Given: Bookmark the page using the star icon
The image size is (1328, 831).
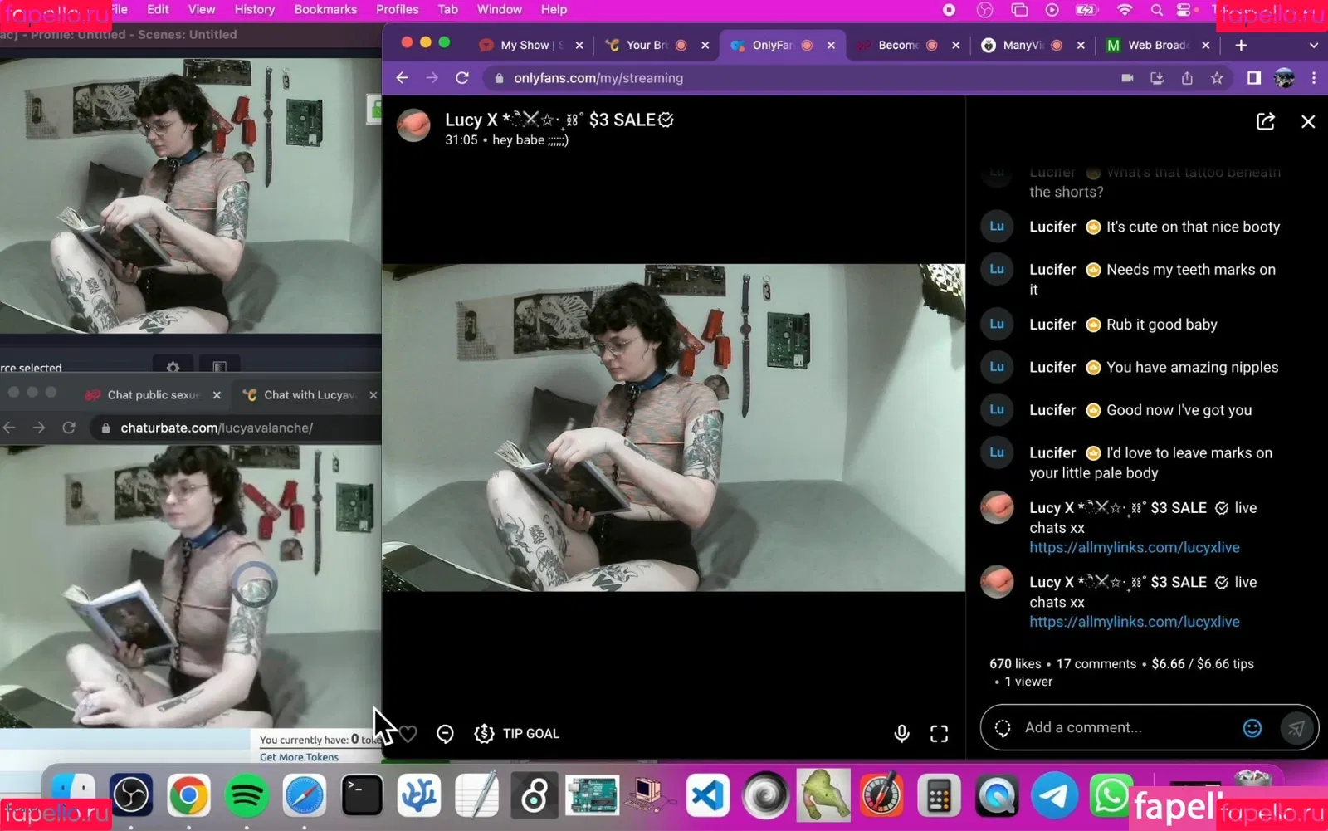Looking at the screenshot, I should pos(1217,77).
